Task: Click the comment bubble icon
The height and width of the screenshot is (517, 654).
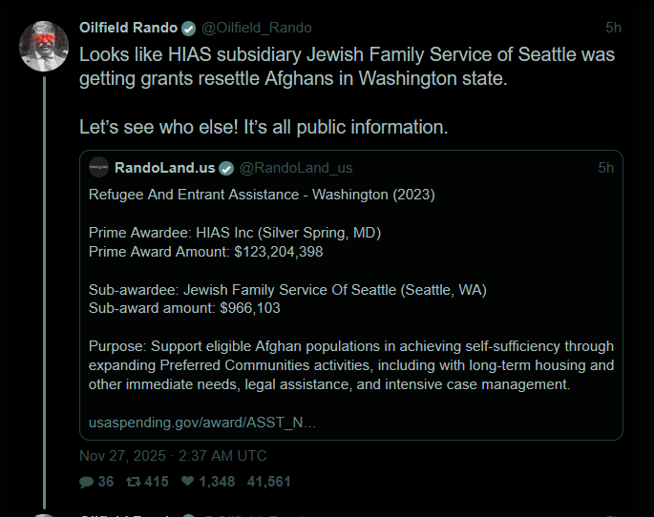Action: click(86, 482)
